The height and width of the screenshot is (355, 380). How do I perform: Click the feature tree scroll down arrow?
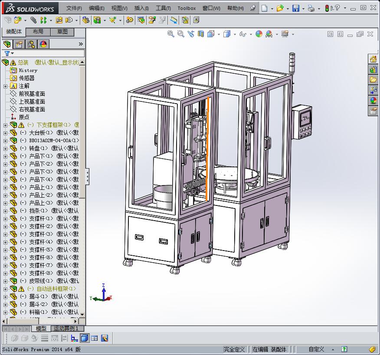point(82,314)
